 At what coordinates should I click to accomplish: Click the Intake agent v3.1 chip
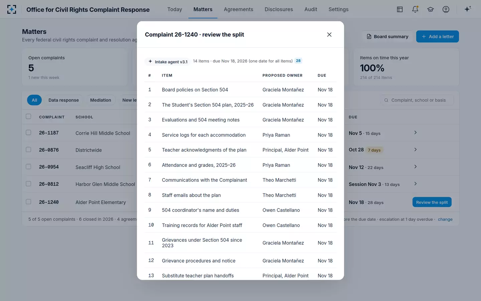pos(167,62)
